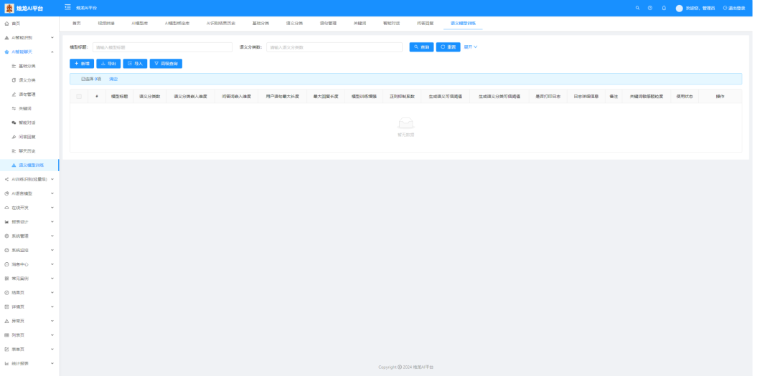Click the 备注 column header
This screenshot has height=376, width=775.
614,96
